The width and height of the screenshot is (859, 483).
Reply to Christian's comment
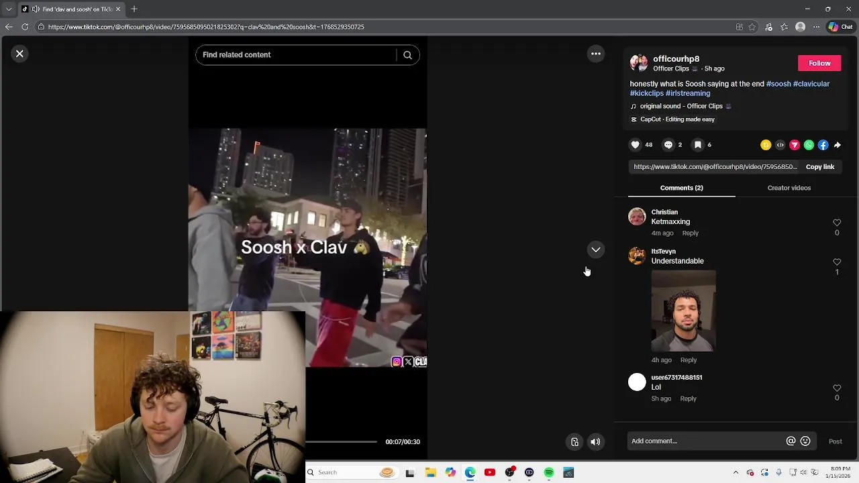click(x=690, y=233)
